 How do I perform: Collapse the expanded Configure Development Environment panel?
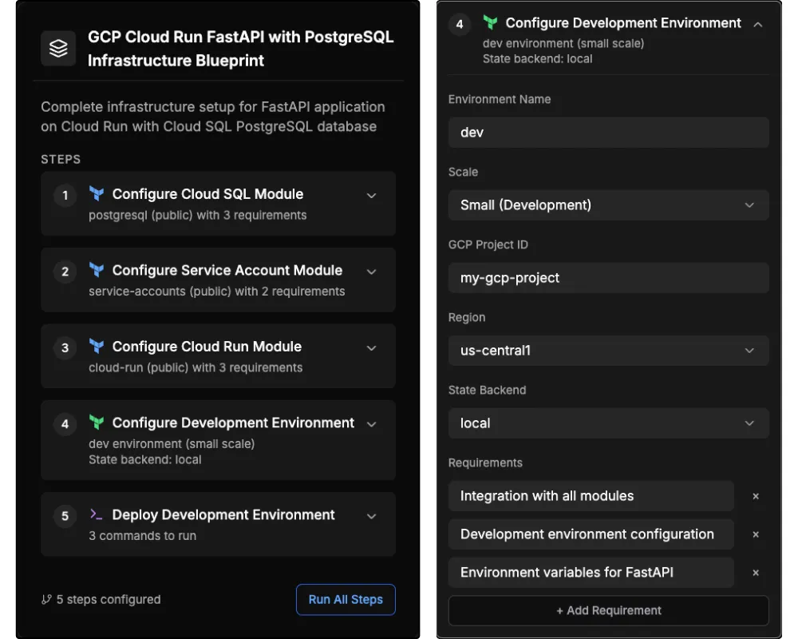(x=758, y=25)
